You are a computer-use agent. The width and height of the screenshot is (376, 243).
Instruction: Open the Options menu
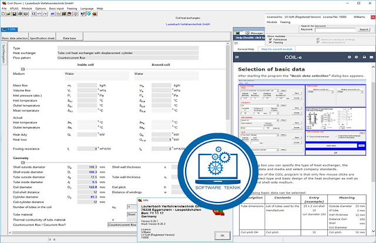coord(41,8)
